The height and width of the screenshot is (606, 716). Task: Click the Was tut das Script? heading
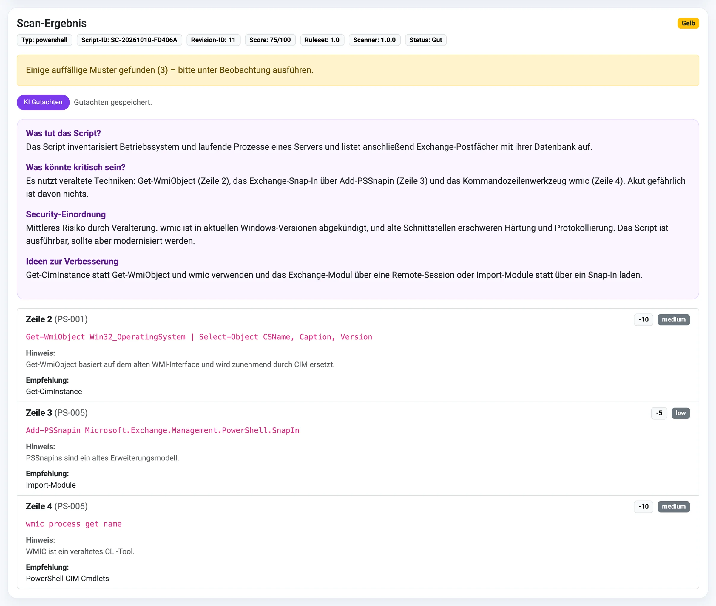point(63,133)
